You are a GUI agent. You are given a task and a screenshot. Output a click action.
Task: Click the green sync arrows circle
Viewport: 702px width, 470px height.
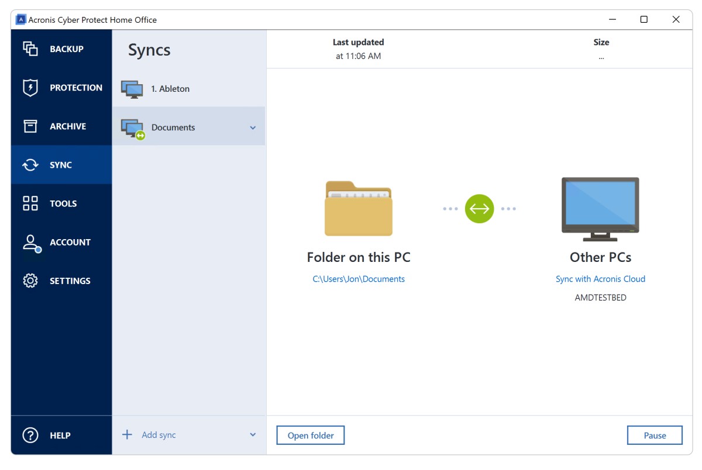tap(479, 209)
